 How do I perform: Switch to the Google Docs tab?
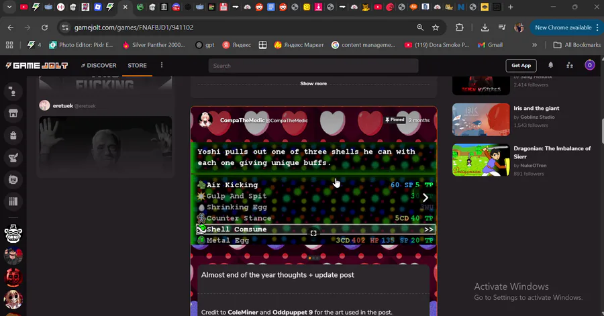tap(271, 7)
